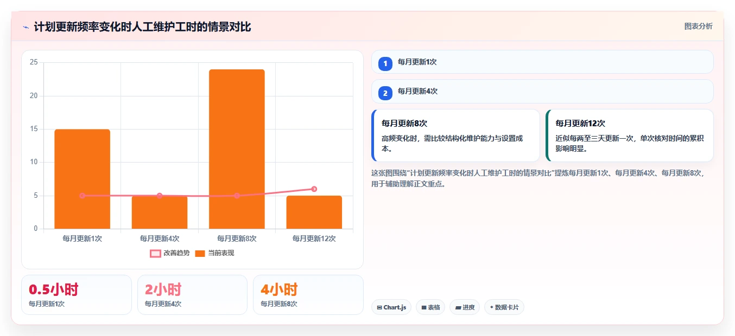
Task: Click the 数据卡片 tag chip
Action: [x=504, y=307]
